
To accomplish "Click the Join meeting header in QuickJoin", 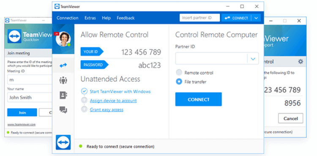I will 19,53.
